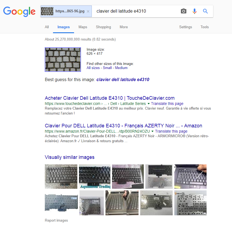Open the image with the MIRACLE logo
This screenshot has width=232, height=226.
tap(190, 203)
